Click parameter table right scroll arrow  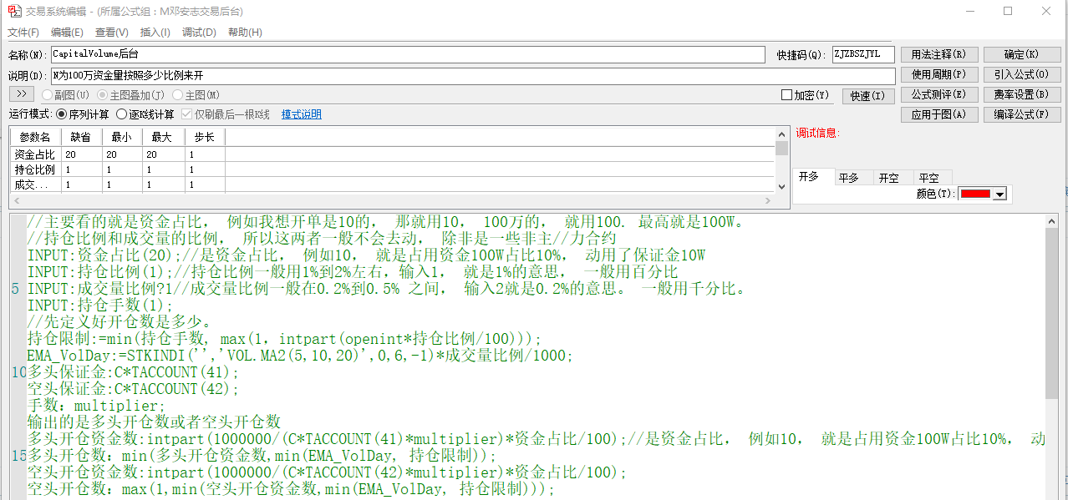(x=769, y=201)
